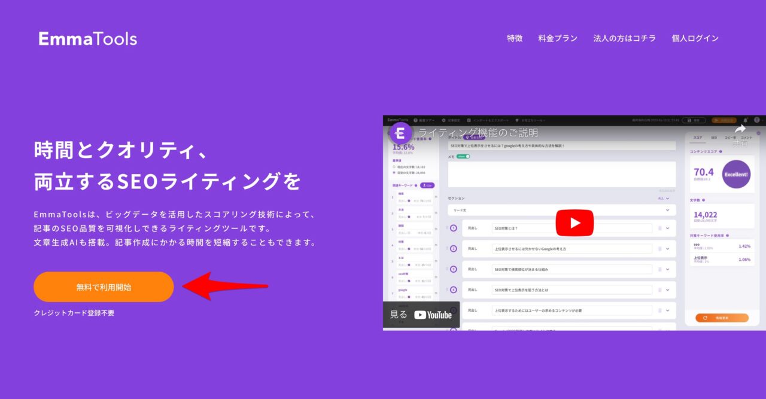
Task: Click the EmmaTools E avatar in the video
Action: 400,134
